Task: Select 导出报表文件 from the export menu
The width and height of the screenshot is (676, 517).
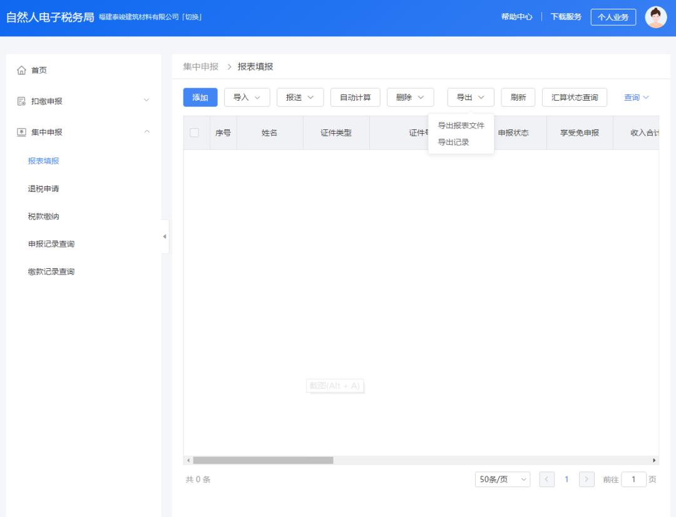Action: point(461,126)
